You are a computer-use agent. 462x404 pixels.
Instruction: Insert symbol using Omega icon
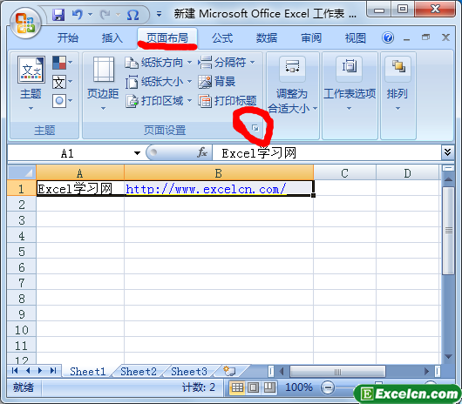pos(132,15)
